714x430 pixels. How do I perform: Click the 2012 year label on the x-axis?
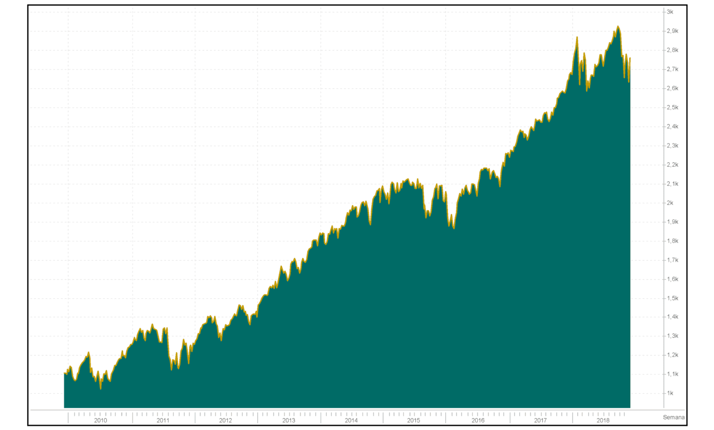[x=225, y=420]
